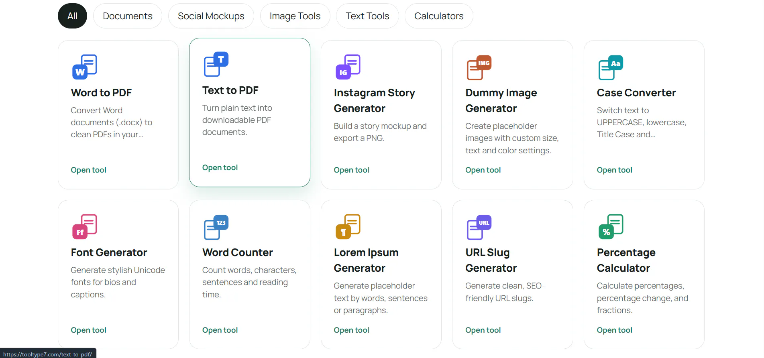Click the Word to PDF title
764x358 pixels.
pyautogui.click(x=101, y=93)
